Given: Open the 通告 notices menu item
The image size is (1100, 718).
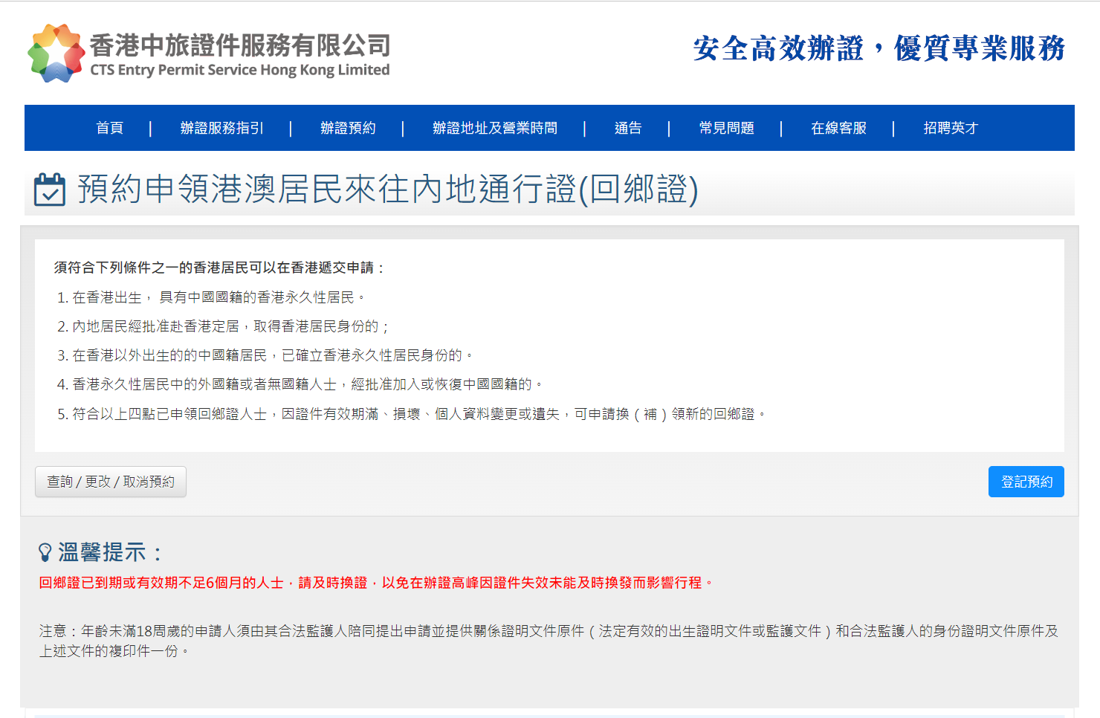Looking at the screenshot, I should pyautogui.click(x=628, y=128).
